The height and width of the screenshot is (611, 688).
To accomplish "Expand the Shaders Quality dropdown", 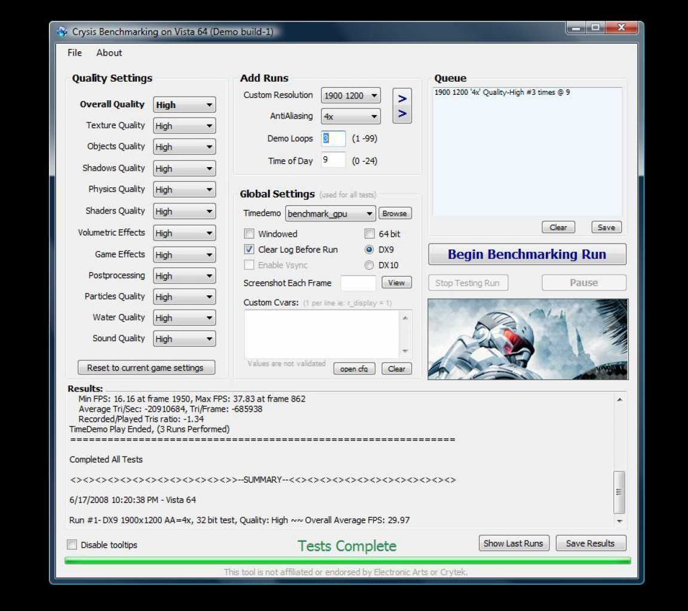I will pos(185,211).
